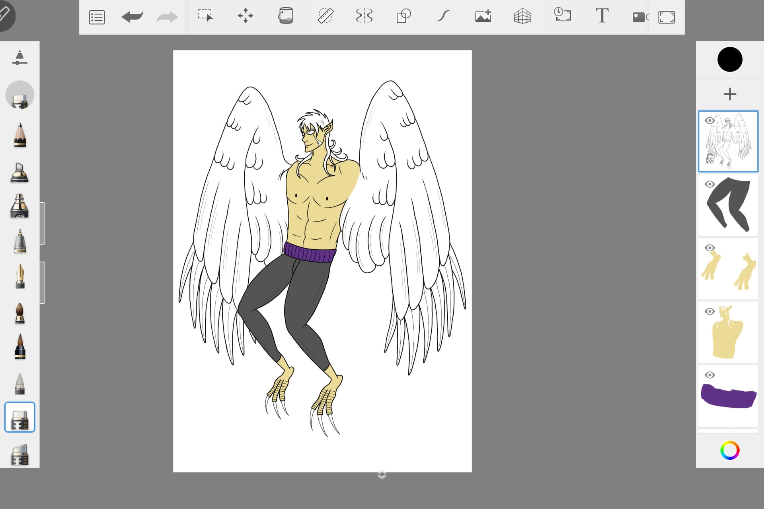Image resolution: width=764 pixels, height=509 pixels.
Task: Select the grey smudge cone brush
Action: pos(19,383)
